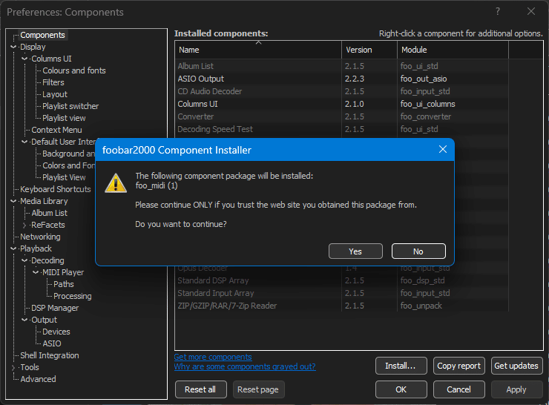Select Columns UI component row

(x=341, y=104)
